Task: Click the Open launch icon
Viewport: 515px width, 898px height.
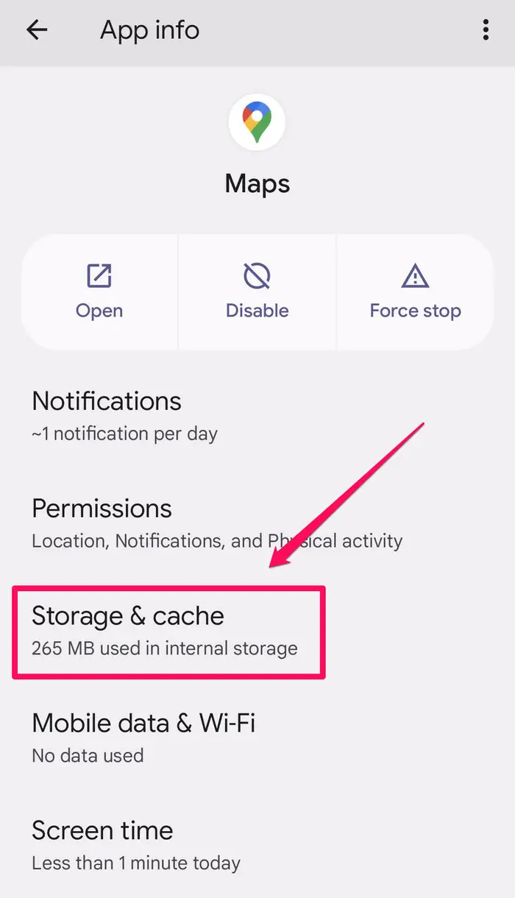Action: coord(99,276)
